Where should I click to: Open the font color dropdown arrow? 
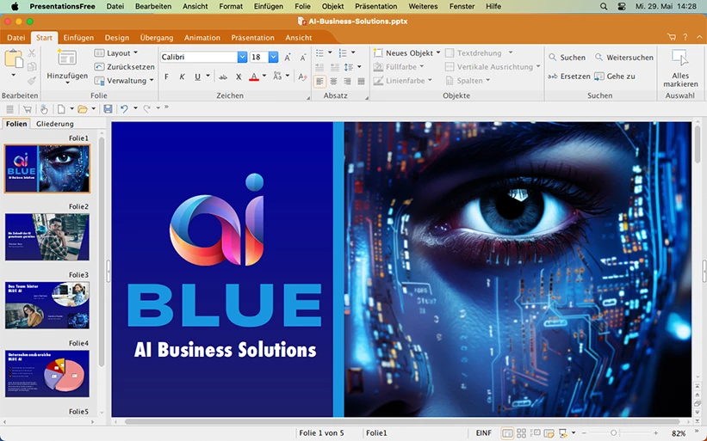click(x=264, y=76)
